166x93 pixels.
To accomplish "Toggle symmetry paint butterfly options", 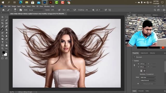I will point(110,10).
